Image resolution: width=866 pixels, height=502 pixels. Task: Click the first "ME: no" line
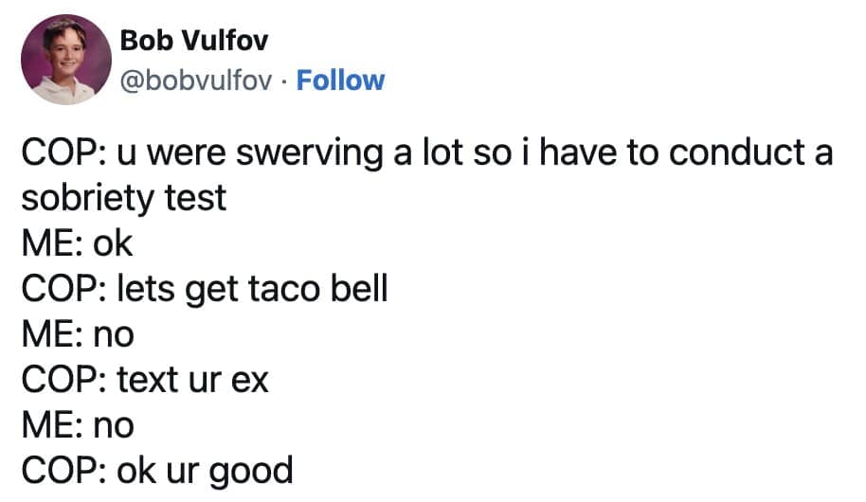[77, 333]
